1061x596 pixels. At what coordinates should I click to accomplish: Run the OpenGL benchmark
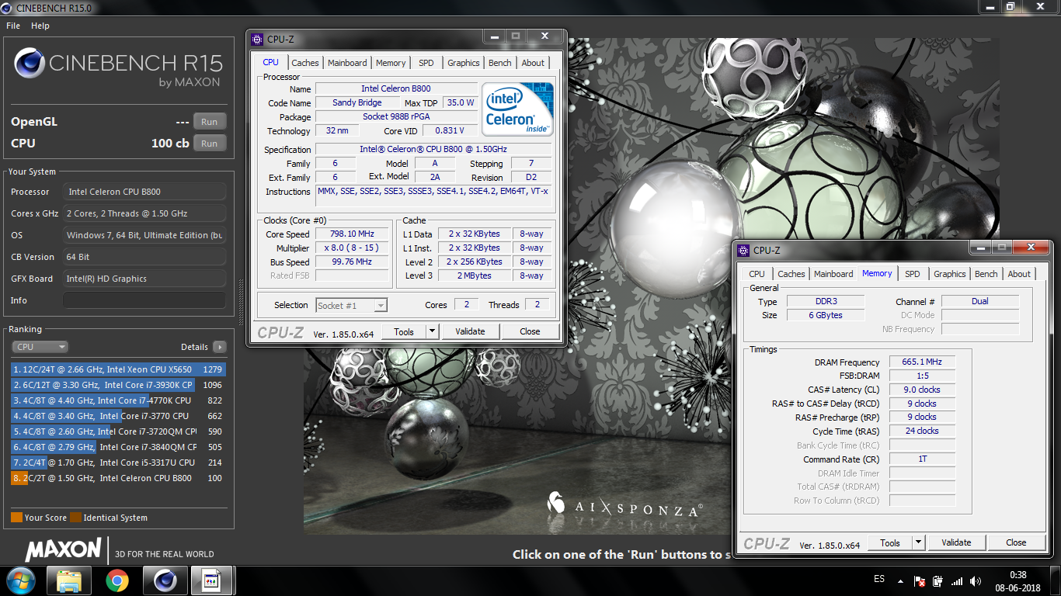pos(210,122)
